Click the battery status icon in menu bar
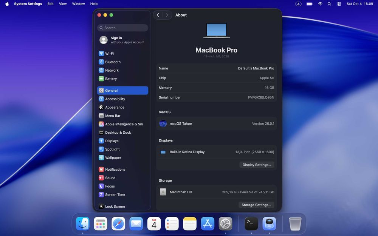This screenshot has height=236, width=378. point(310,4)
